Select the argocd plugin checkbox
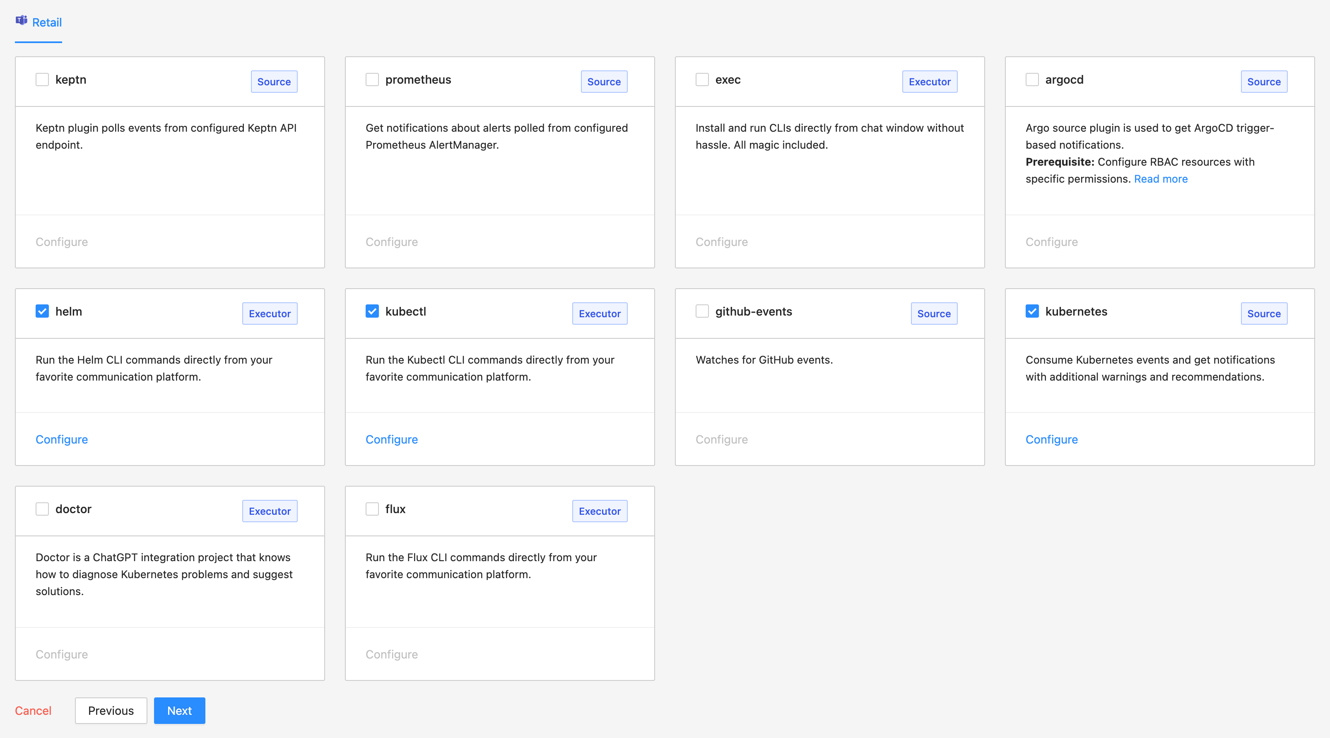1330x738 pixels. click(1032, 80)
